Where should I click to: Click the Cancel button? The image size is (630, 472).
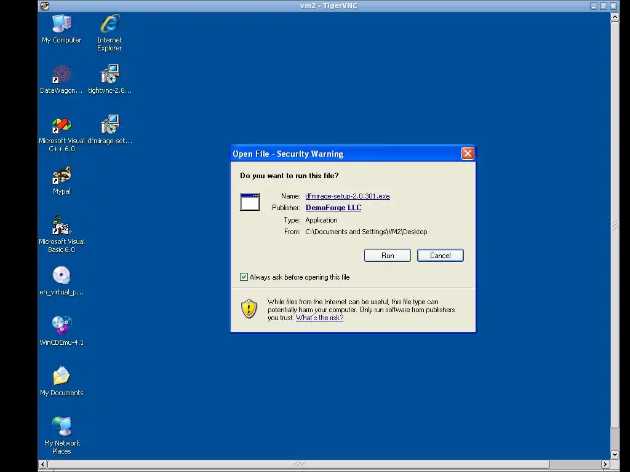[x=441, y=255]
